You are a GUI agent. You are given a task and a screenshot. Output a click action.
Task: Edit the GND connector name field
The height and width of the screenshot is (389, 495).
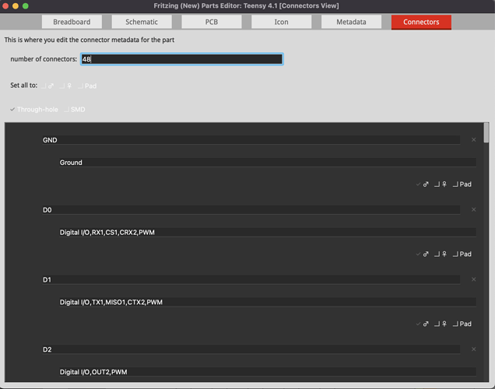coord(251,140)
